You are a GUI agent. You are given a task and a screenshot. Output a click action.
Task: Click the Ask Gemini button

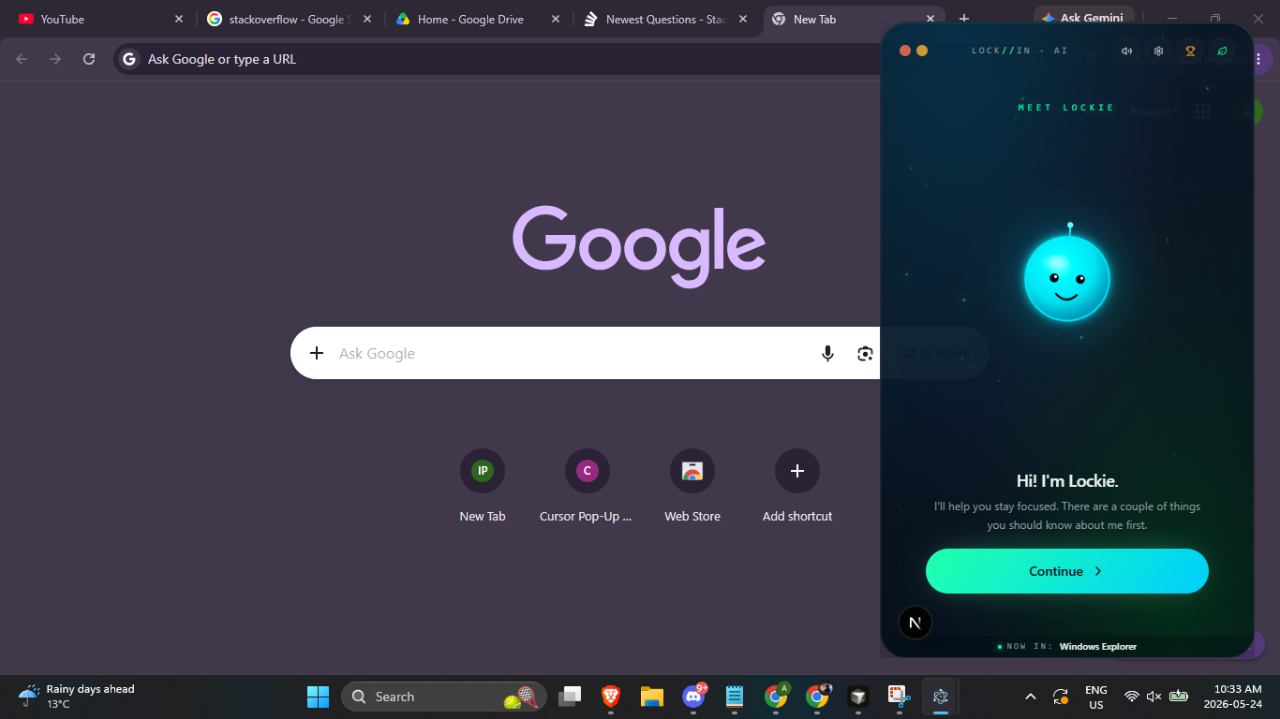click(1084, 16)
